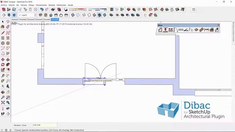Switch to the Escena5 scene tab
Image resolution: width=235 pixels, height=132 pixels.
[47, 19]
